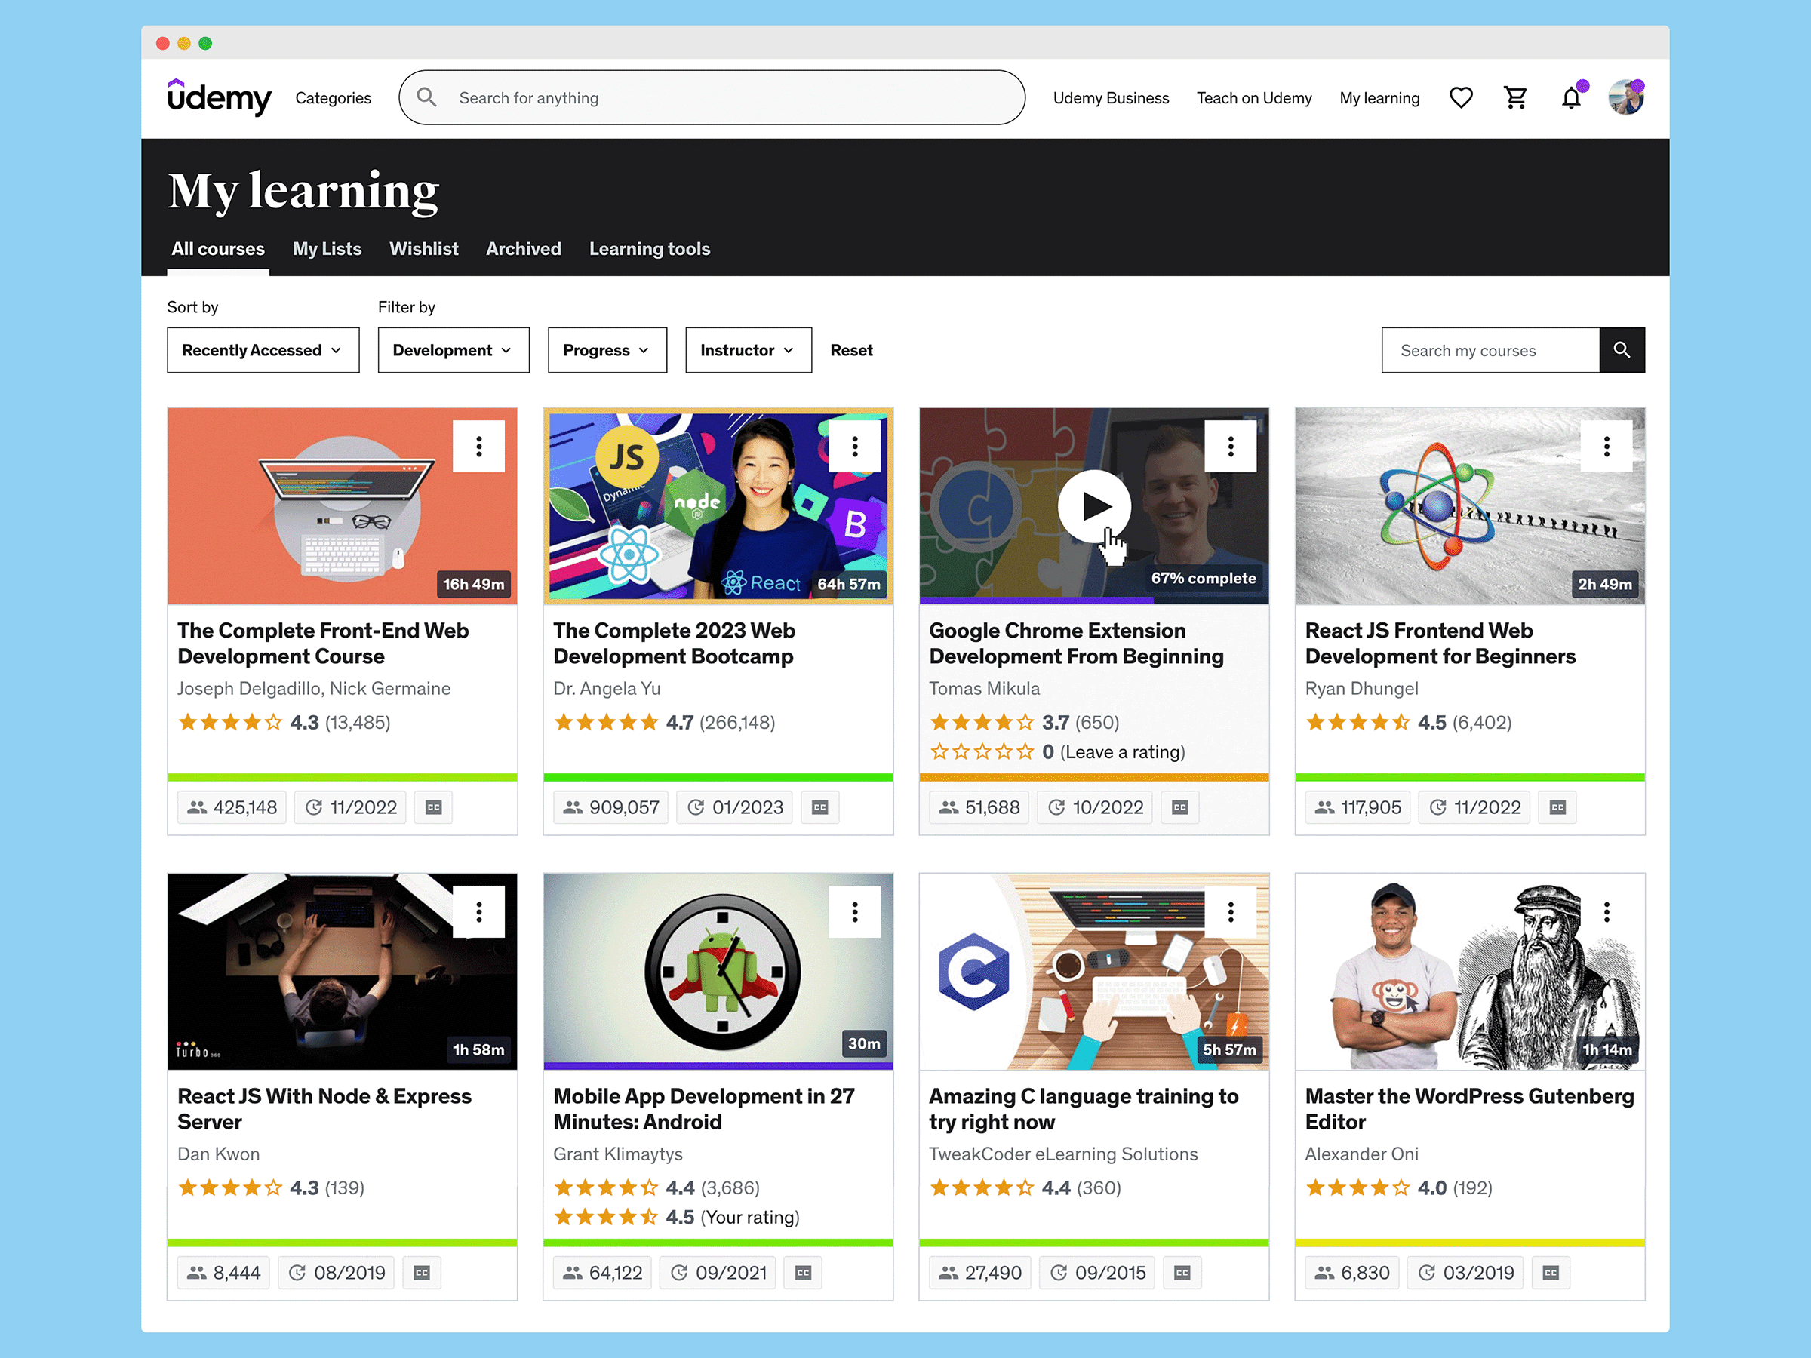Click the empty star rating row
The width and height of the screenshot is (1811, 1358).
pos(982,752)
